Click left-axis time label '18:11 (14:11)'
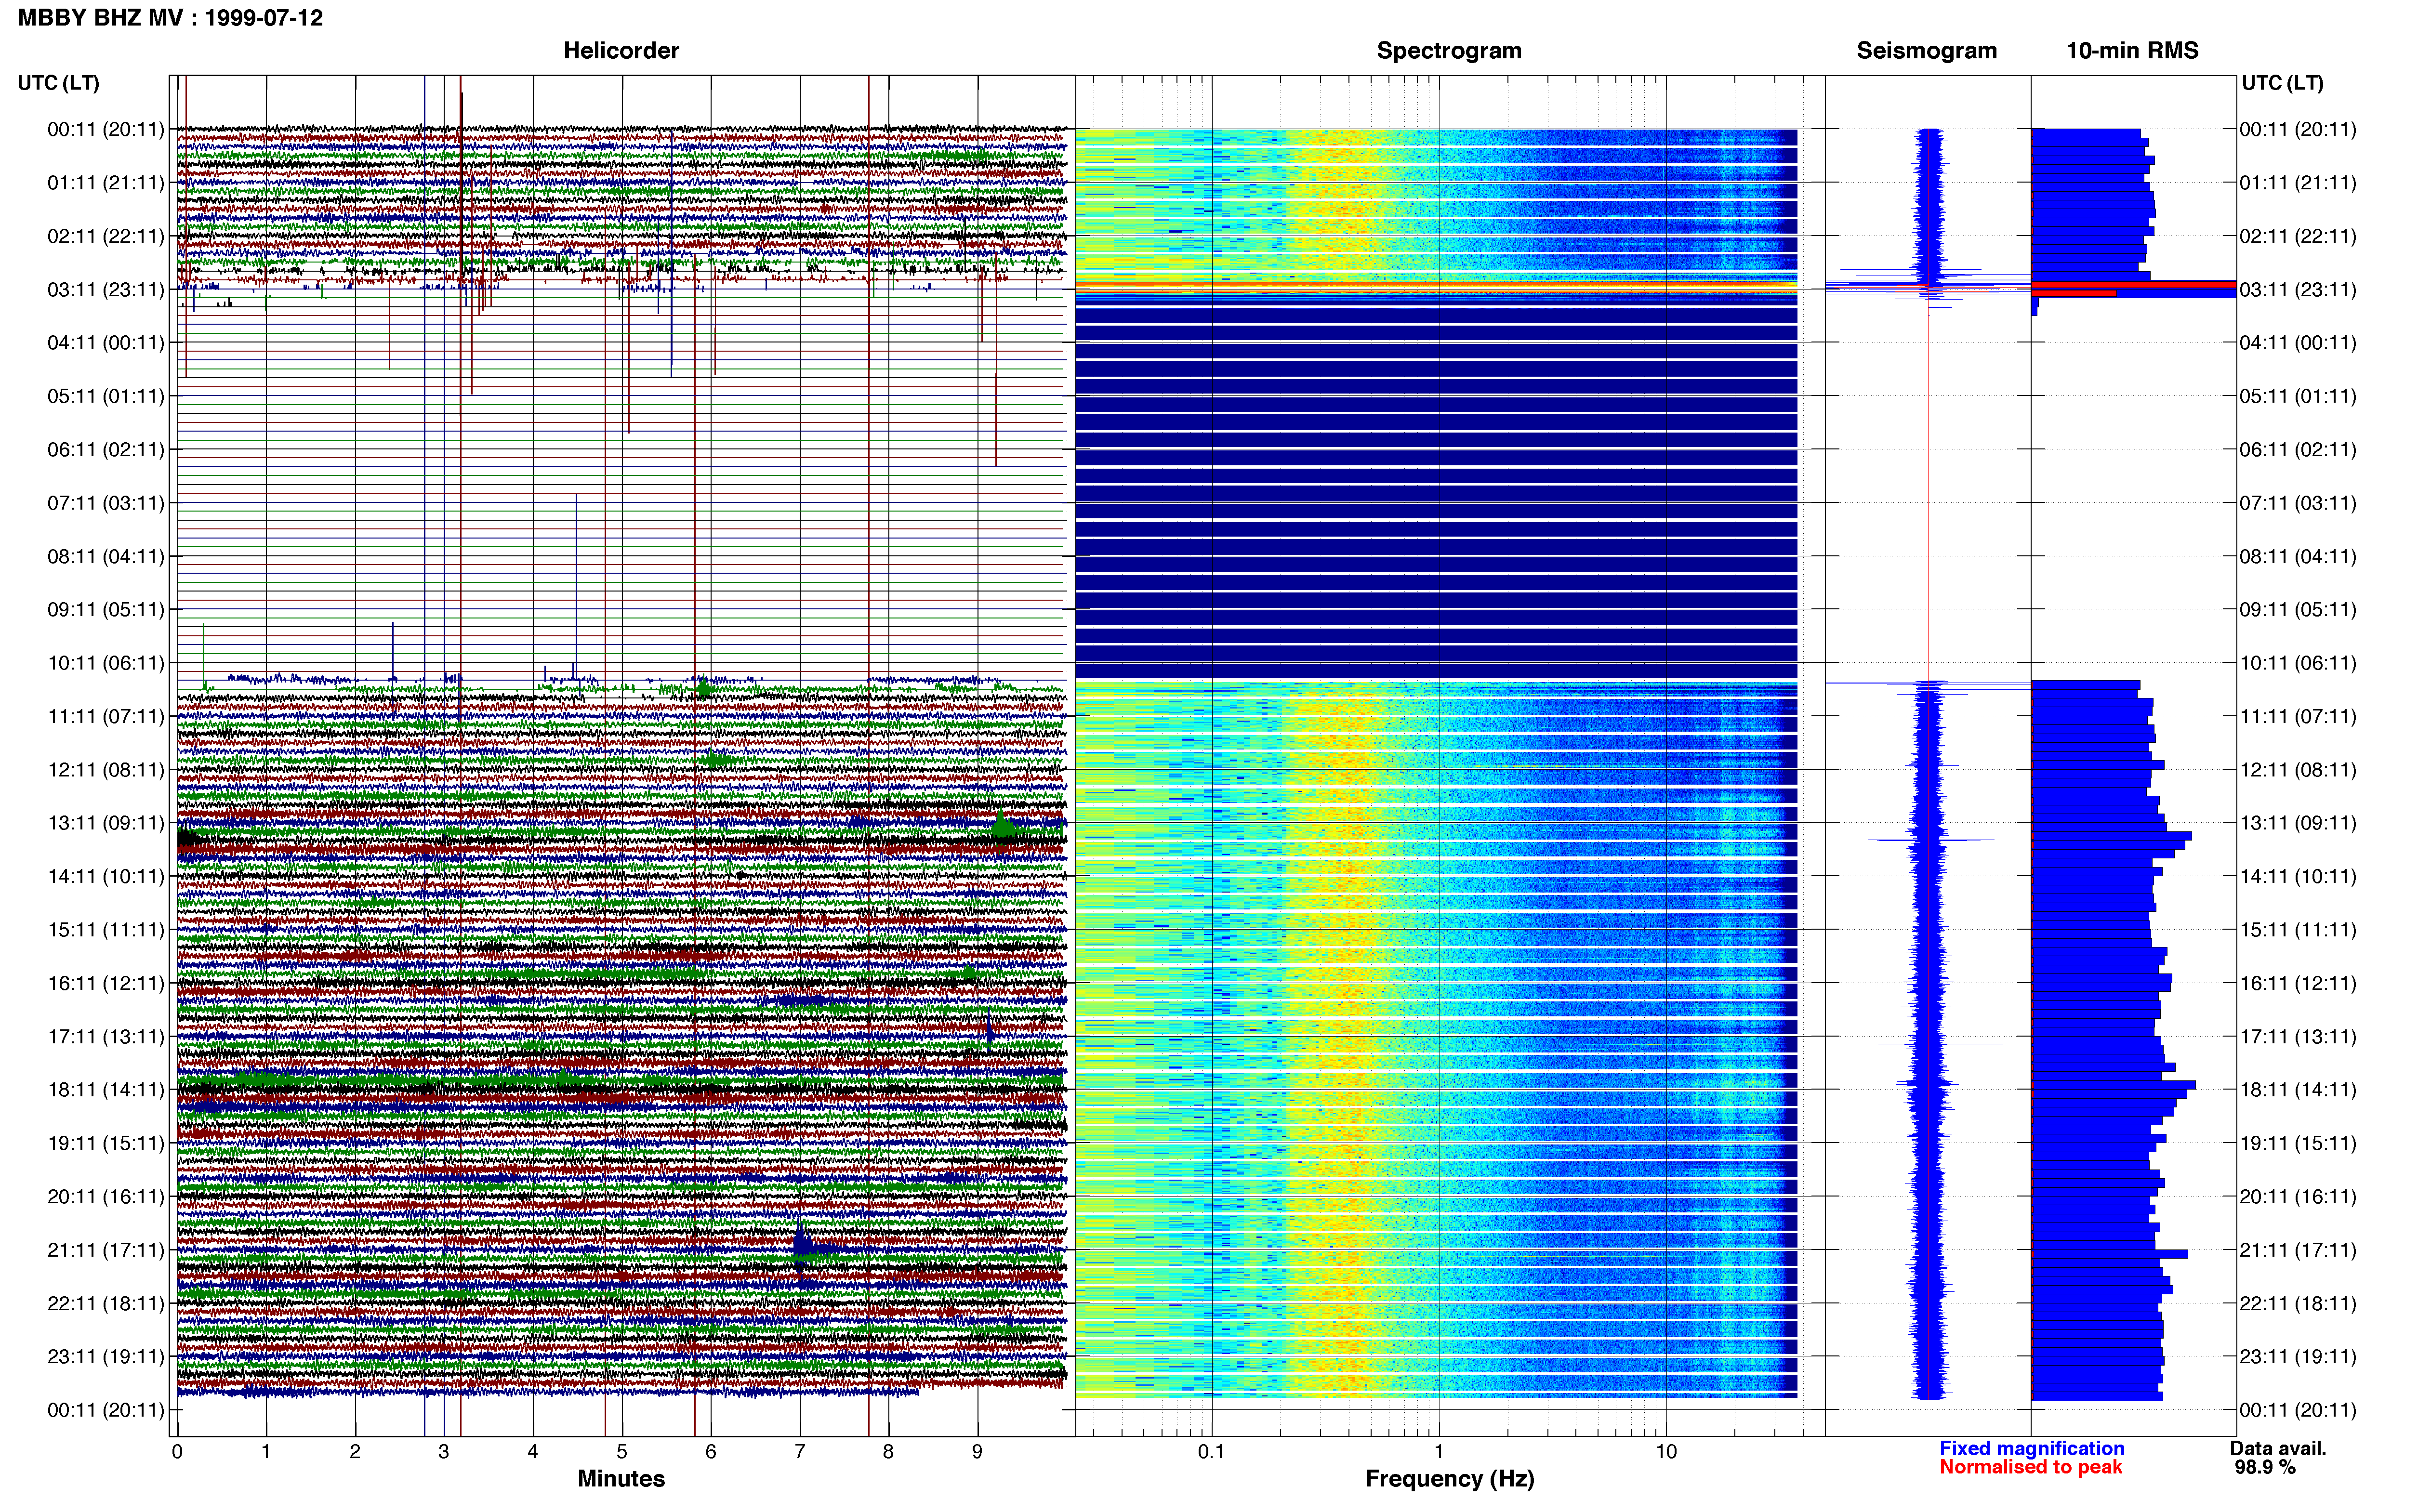The height and width of the screenshot is (1512, 2418). click(106, 1090)
